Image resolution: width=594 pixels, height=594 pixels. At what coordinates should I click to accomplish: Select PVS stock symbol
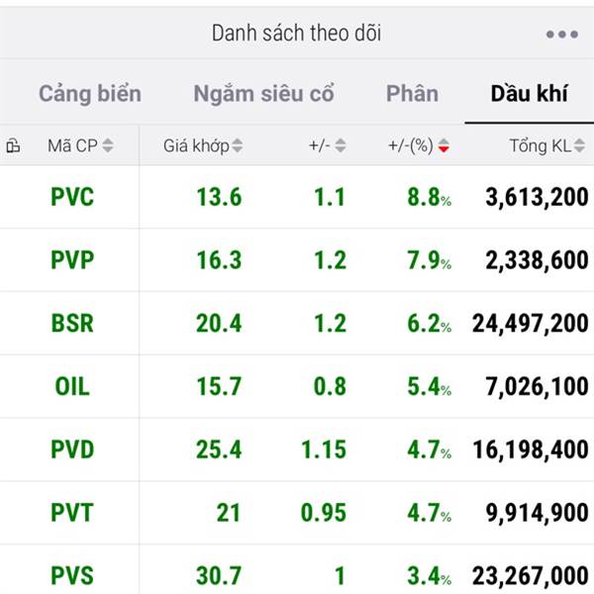(72, 574)
